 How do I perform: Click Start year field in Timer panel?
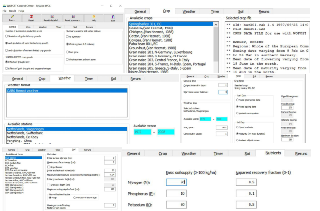pos(222,127)
